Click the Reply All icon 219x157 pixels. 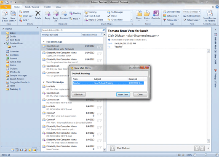click(x=56, y=16)
